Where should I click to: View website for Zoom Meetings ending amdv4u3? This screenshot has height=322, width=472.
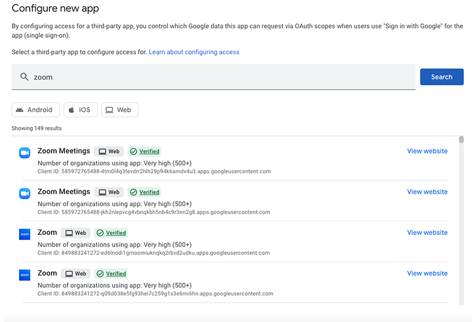click(x=427, y=151)
